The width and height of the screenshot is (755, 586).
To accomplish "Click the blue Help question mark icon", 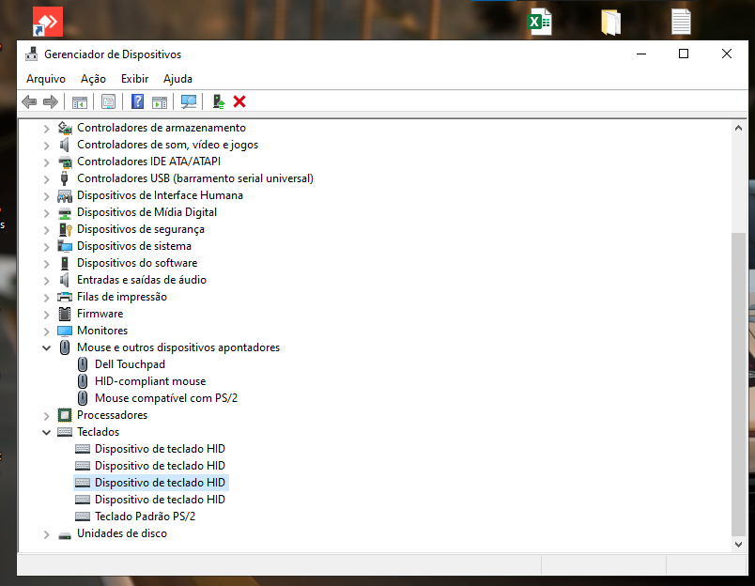I will (137, 101).
